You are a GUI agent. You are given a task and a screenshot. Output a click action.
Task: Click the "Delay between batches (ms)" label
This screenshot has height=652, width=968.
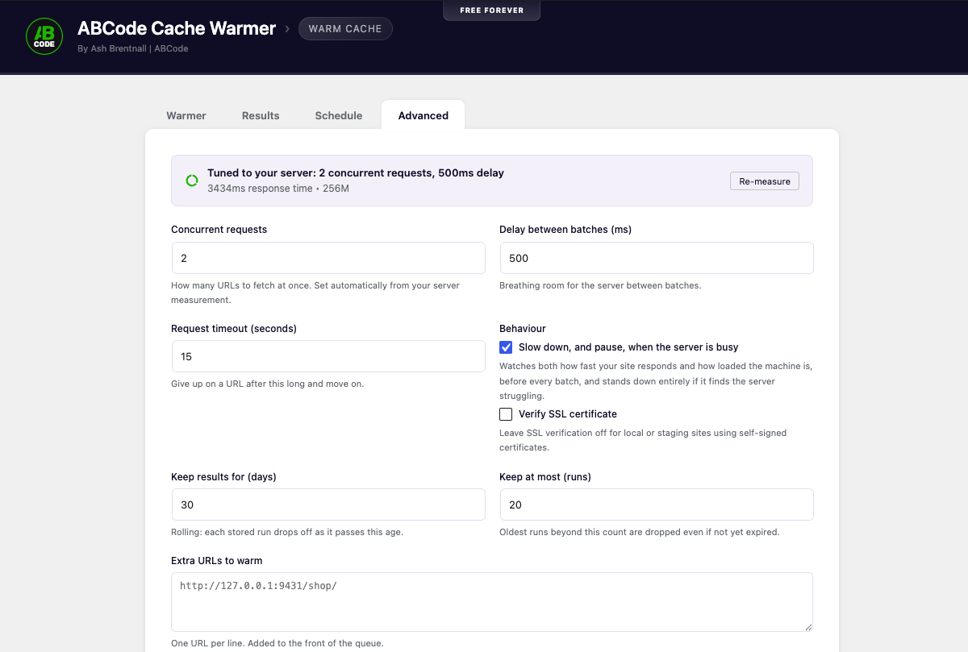coord(565,230)
